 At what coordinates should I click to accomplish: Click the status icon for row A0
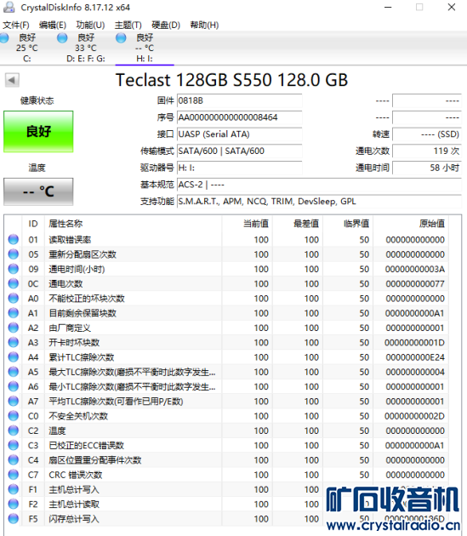pyautogui.click(x=14, y=298)
